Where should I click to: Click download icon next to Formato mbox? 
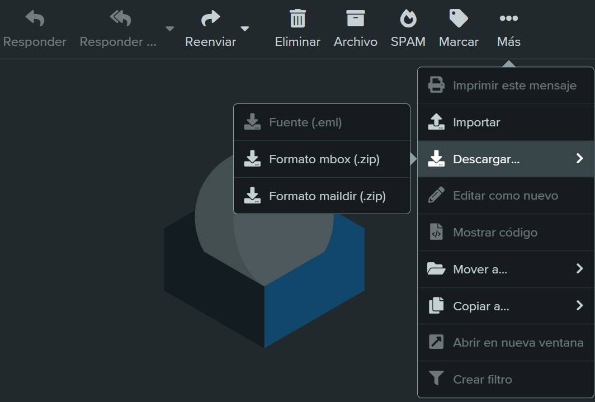click(252, 159)
